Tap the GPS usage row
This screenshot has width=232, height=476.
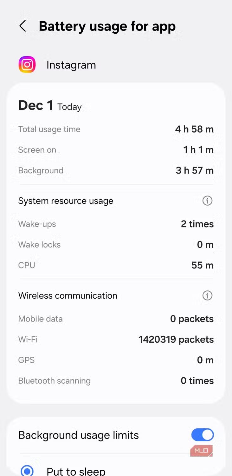116,360
